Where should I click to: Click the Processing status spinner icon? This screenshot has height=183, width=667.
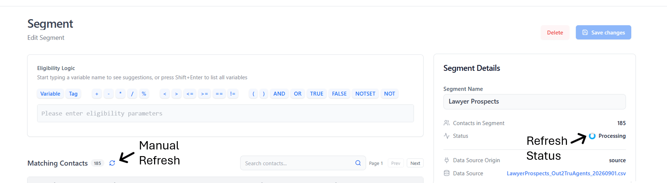pos(592,136)
